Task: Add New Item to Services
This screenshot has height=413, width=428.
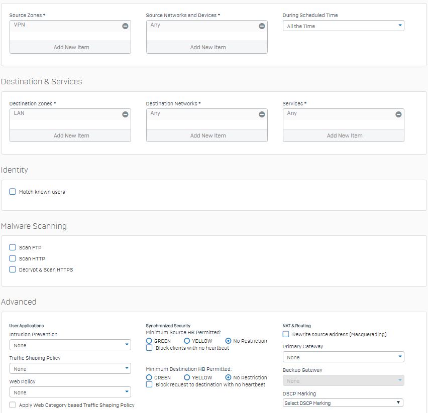Action: [344, 135]
